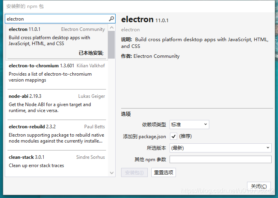Screen dimensions: 278x198
Task: Click the 所选版本 label
Action: pos(156,148)
